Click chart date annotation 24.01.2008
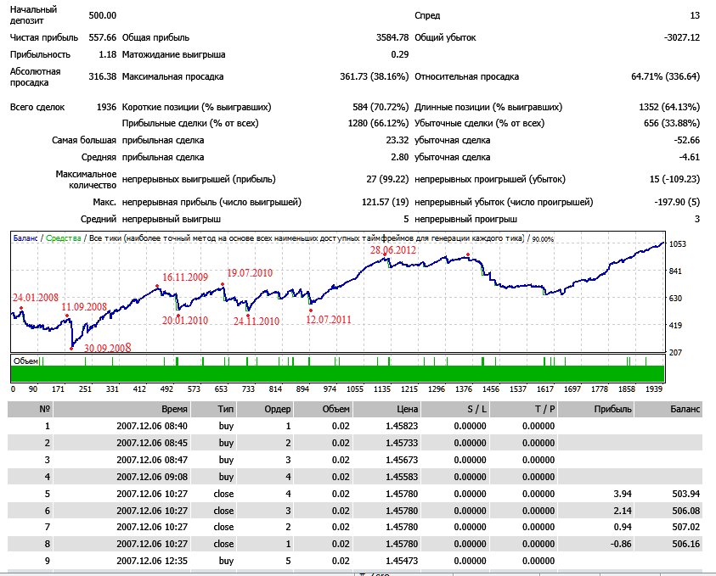This screenshot has width=716, height=576. click(35, 298)
